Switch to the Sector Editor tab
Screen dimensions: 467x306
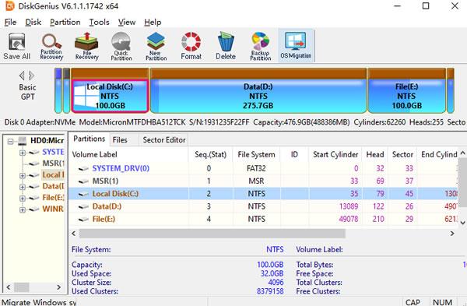click(164, 139)
